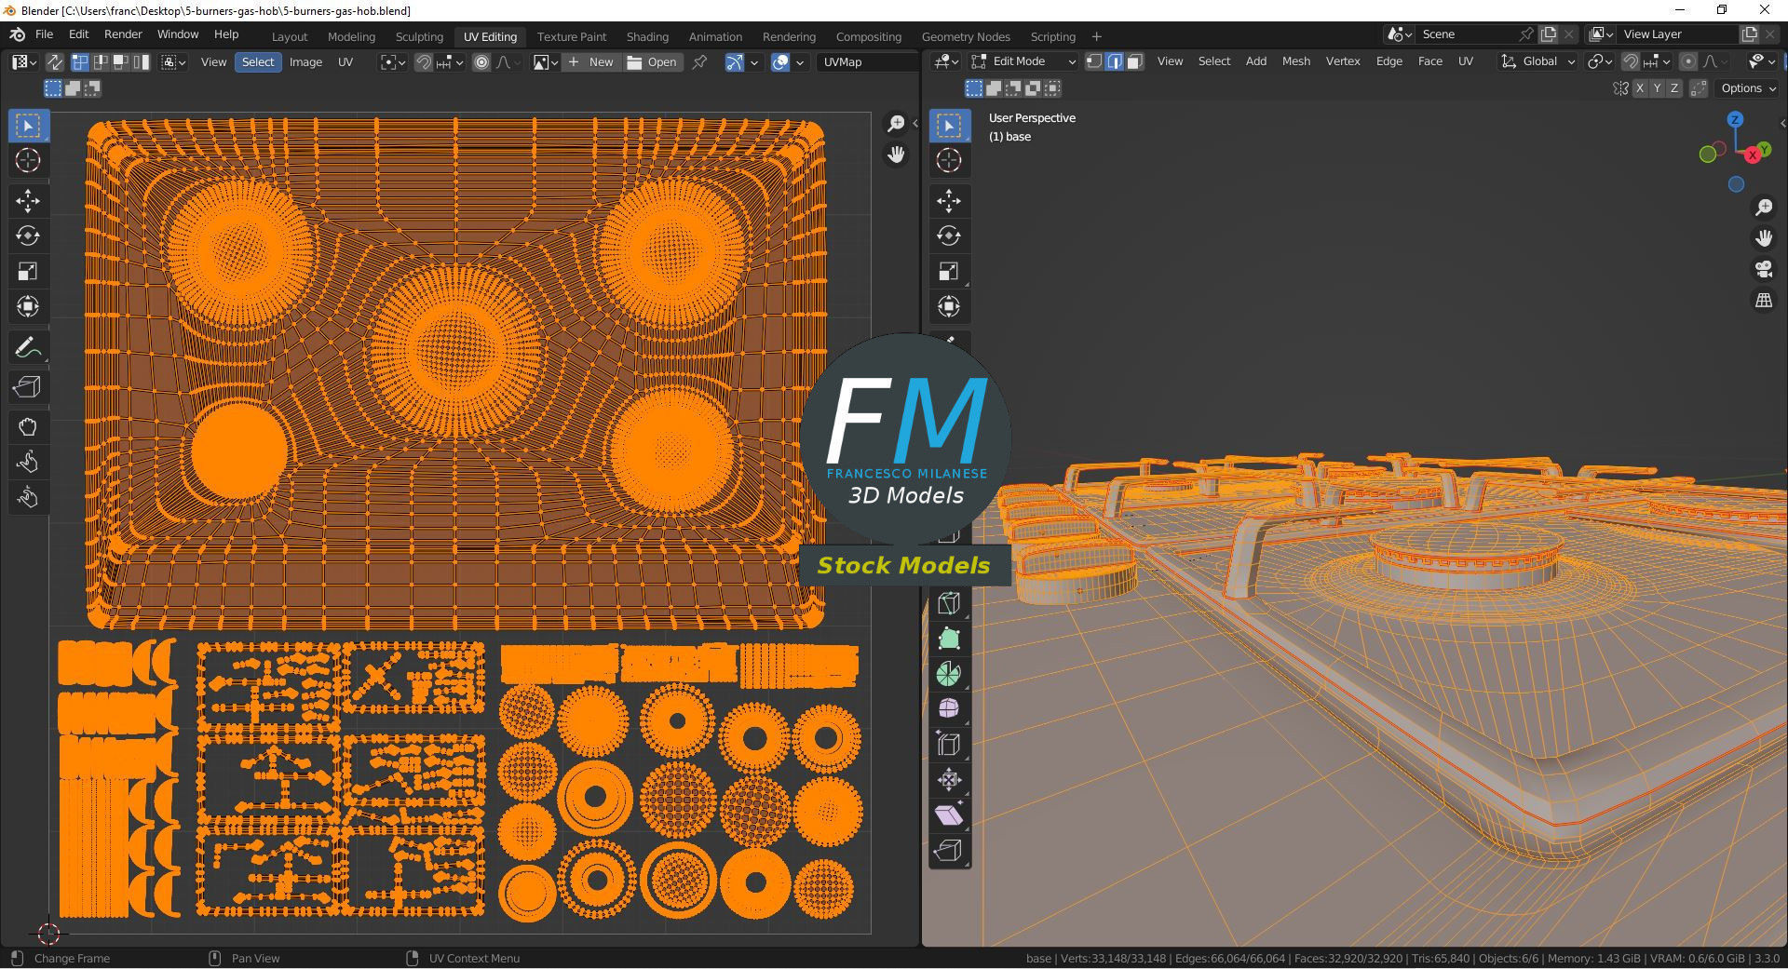Choose the 3D viewport Move tool
This screenshot has height=969, width=1788.
pos(949,200)
